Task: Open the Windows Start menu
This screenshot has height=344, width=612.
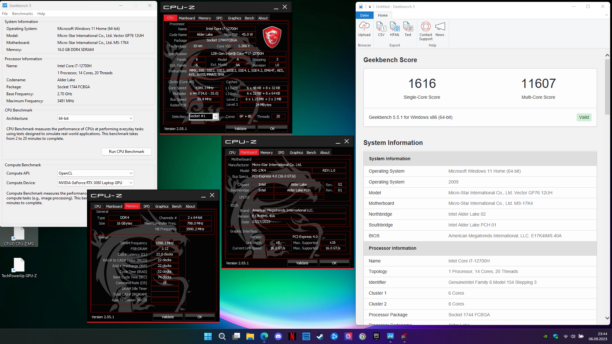Action: pyautogui.click(x=208, y=336)
